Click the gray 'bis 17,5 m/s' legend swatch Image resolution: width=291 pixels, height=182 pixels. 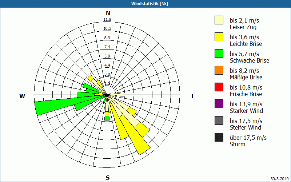click(x=219, y=120)
